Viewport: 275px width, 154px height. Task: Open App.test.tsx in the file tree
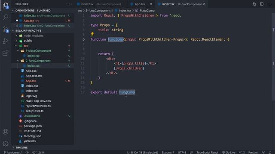coord(43,76)
